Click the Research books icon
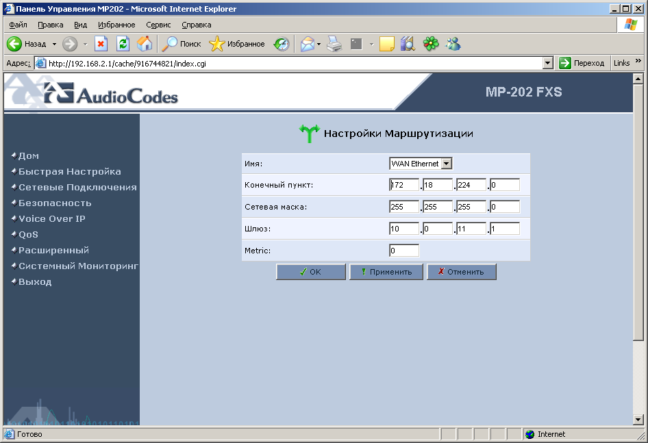Viewport: 648px width, 443px height. 408,44
